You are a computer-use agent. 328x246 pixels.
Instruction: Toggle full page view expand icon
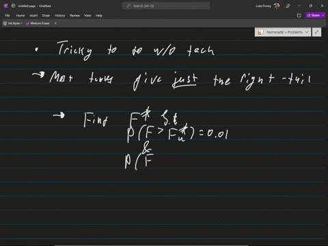pos(316,32)
